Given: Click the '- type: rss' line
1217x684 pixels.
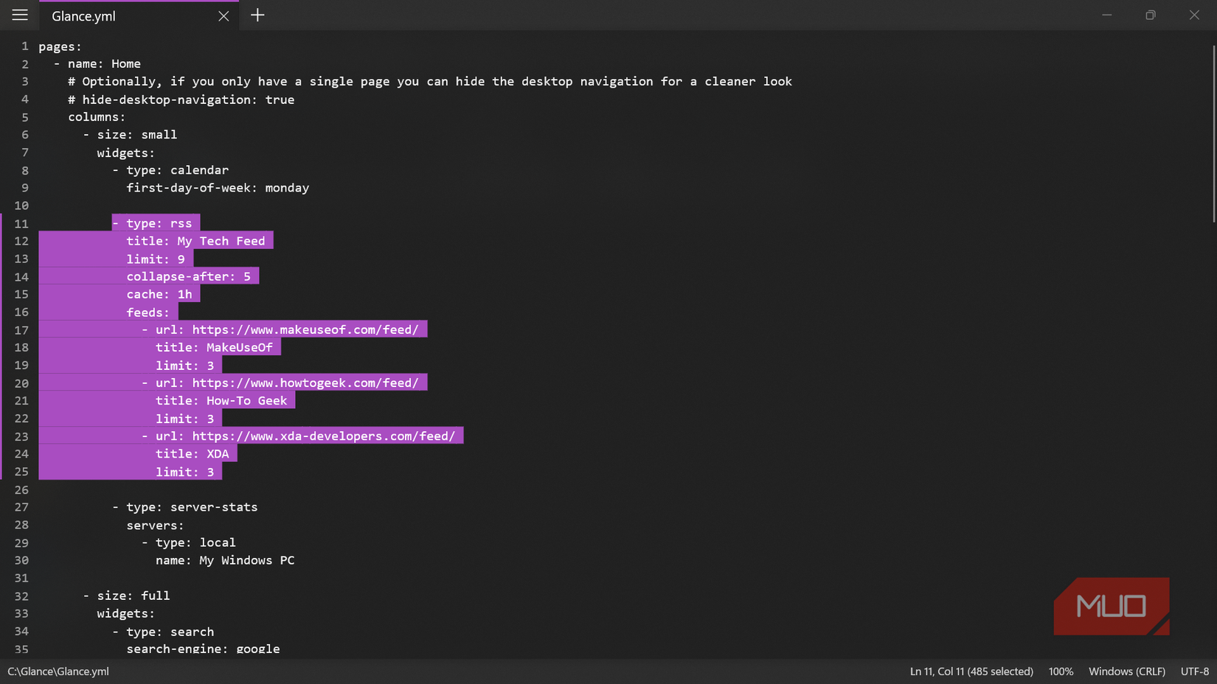Looking at the screenshot, I should (152, 223).
